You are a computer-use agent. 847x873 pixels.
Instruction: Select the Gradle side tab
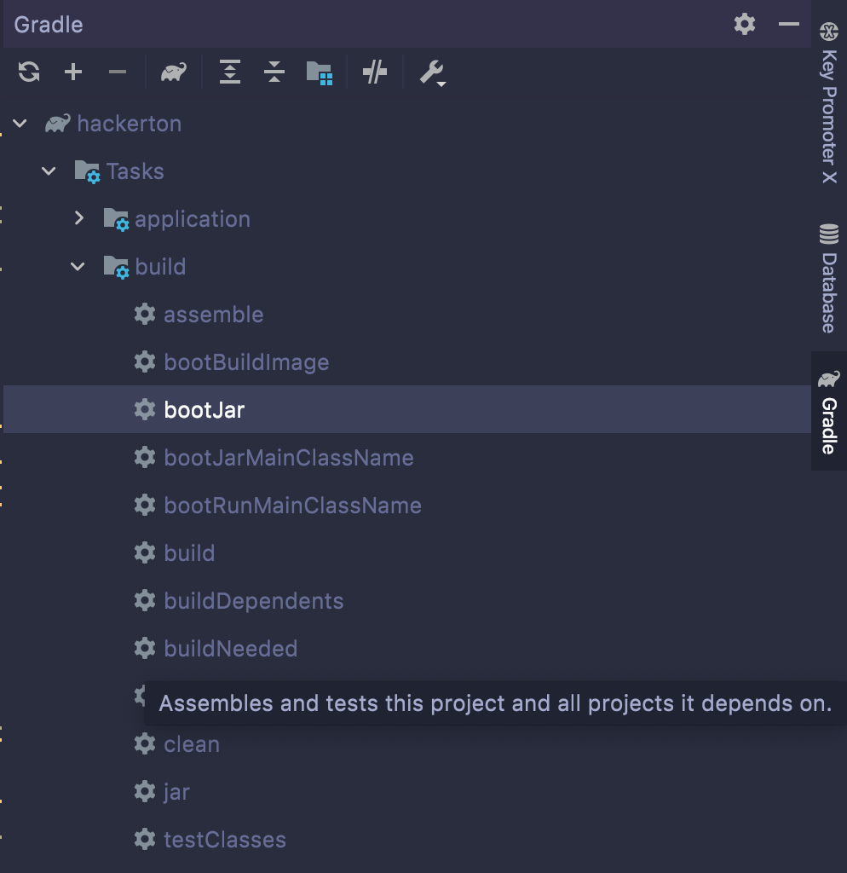click(828, 413)
